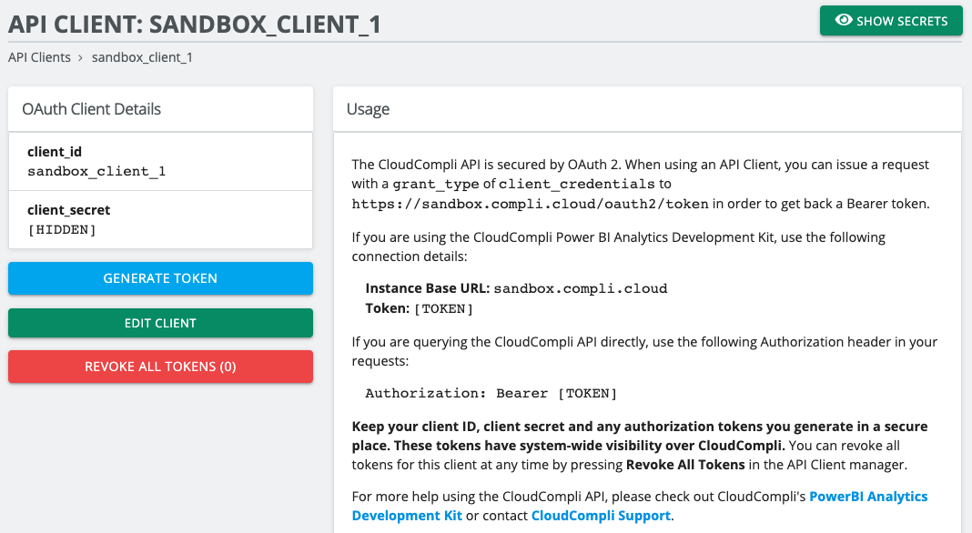Generate a new token
The height and width of the screenshot is (533, 972).
(x=160, y=278)
